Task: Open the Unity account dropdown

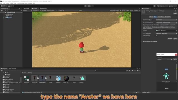Action: coord(4,6)
